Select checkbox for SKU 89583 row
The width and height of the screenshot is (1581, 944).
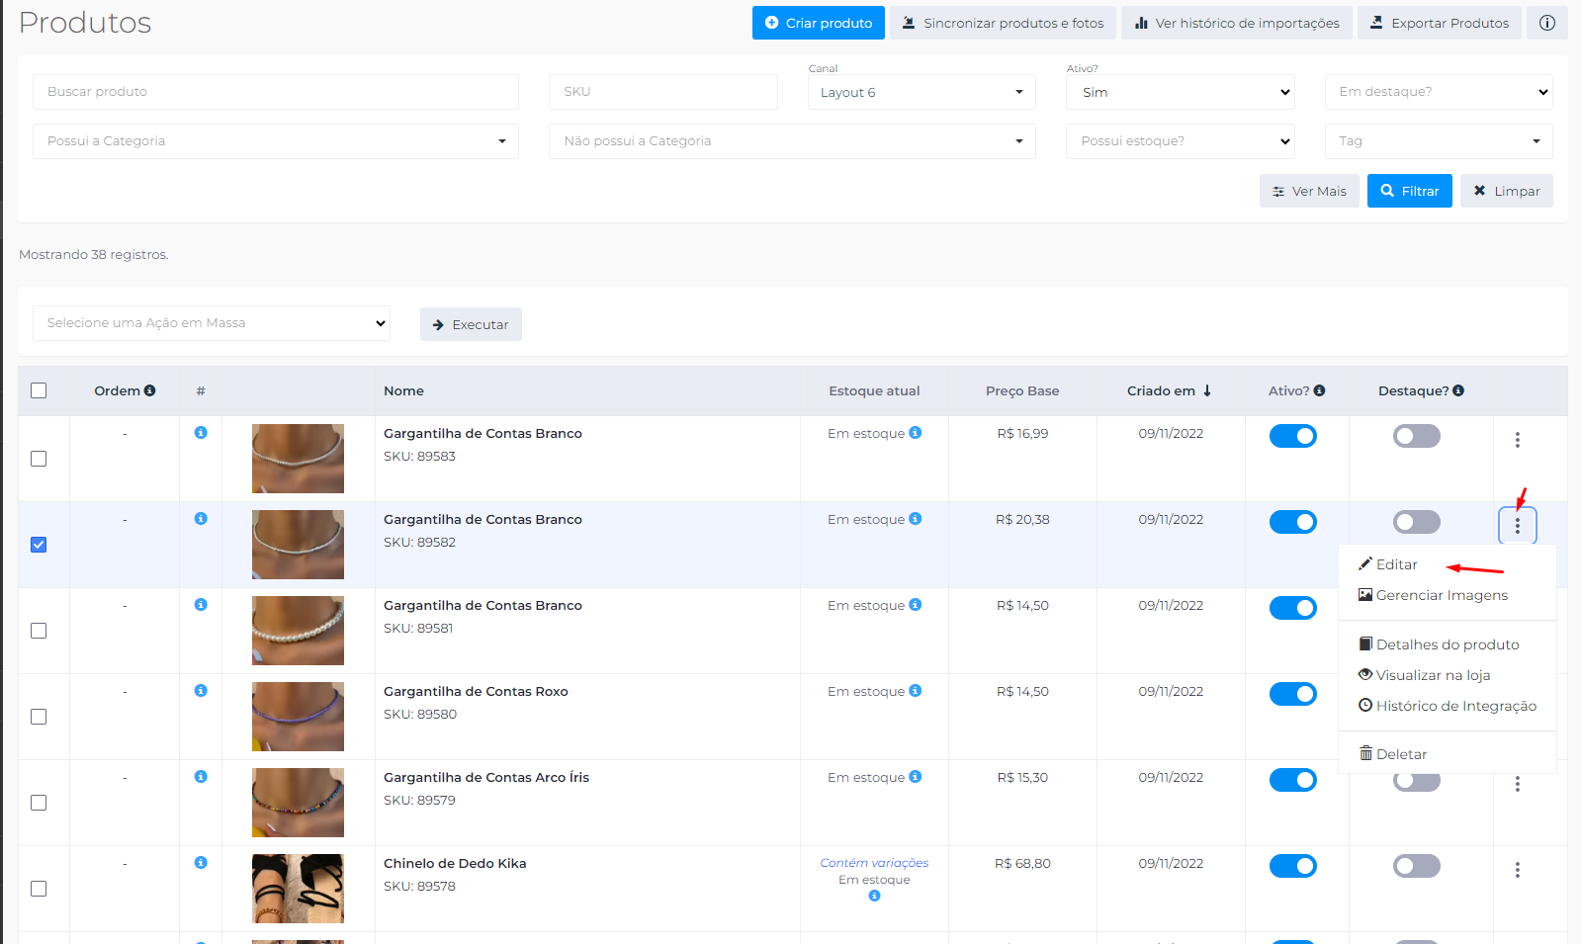39,459
